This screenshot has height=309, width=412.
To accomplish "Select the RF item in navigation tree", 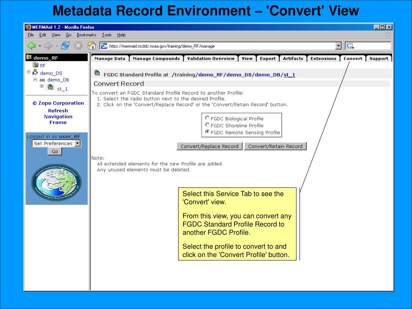I will (43, 66).
